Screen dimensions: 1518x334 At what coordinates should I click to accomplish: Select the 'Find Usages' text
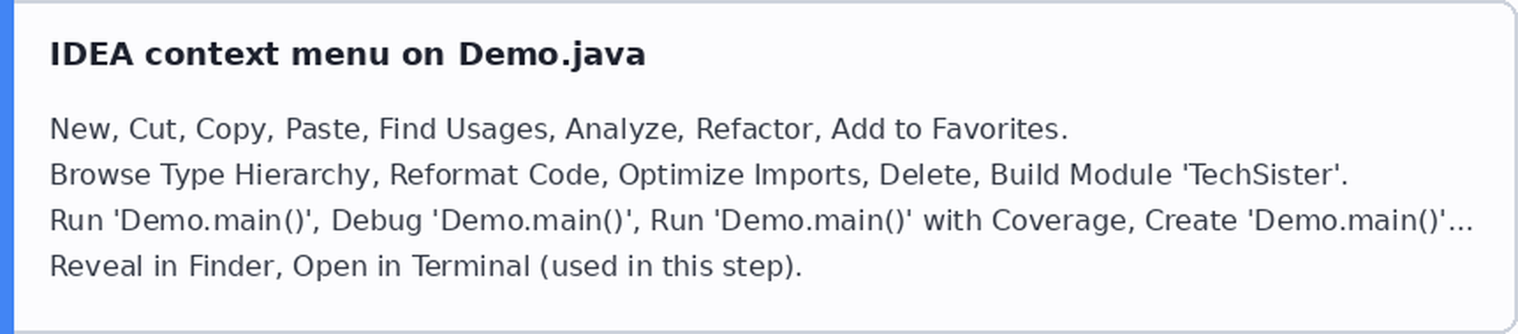point(464,130)
